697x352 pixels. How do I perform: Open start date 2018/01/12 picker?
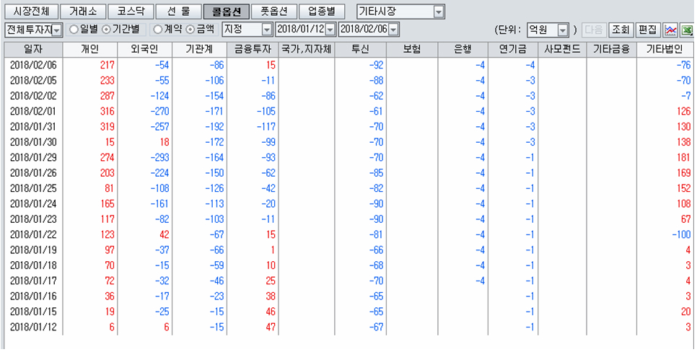(330, 30)
